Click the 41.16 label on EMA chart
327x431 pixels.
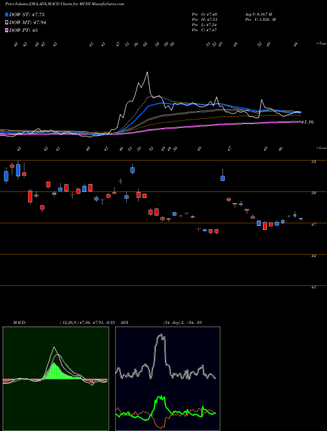(307, 122)
